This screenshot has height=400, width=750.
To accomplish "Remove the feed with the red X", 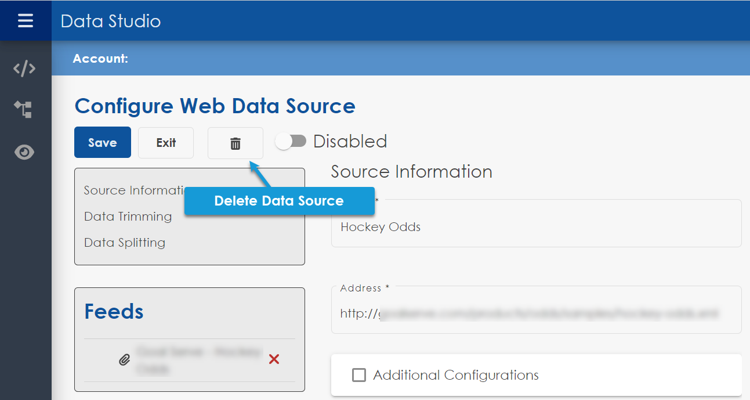I will [x=274, y=360].
